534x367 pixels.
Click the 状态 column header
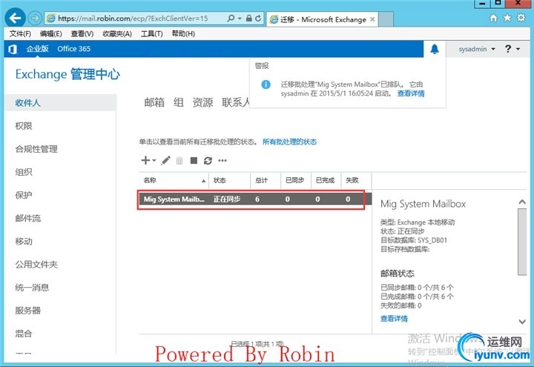[229, 180]
